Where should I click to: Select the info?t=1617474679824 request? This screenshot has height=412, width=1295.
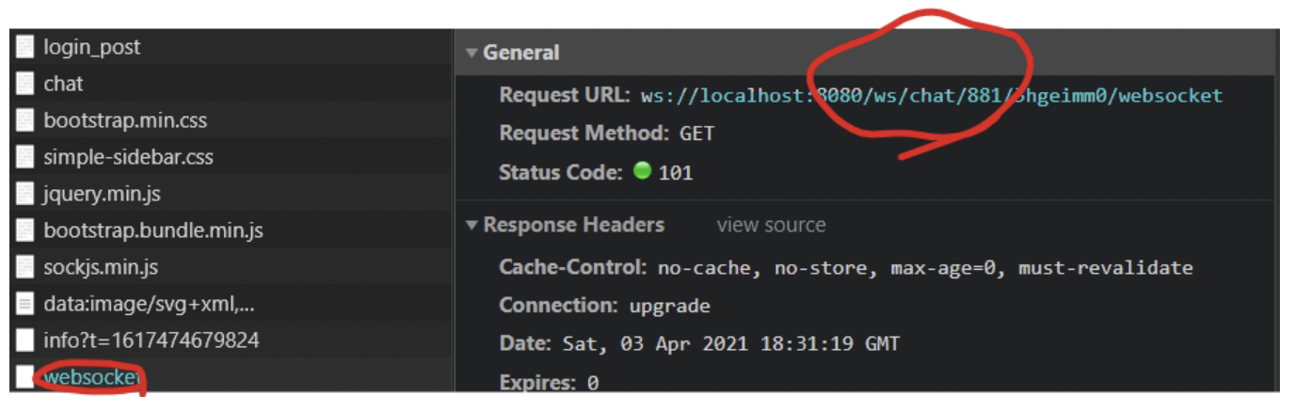pyautogui.click(x=231, y=341)
